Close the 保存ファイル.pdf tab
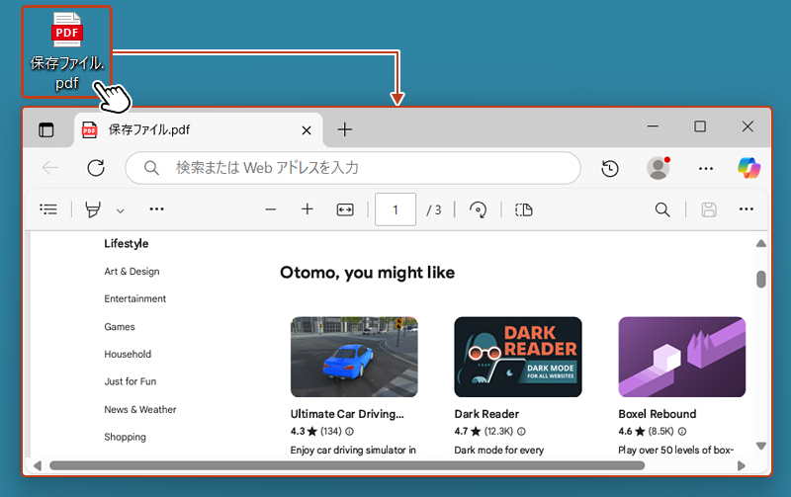The height and width of the screenshot is (497, 791). tap(307, 130)
